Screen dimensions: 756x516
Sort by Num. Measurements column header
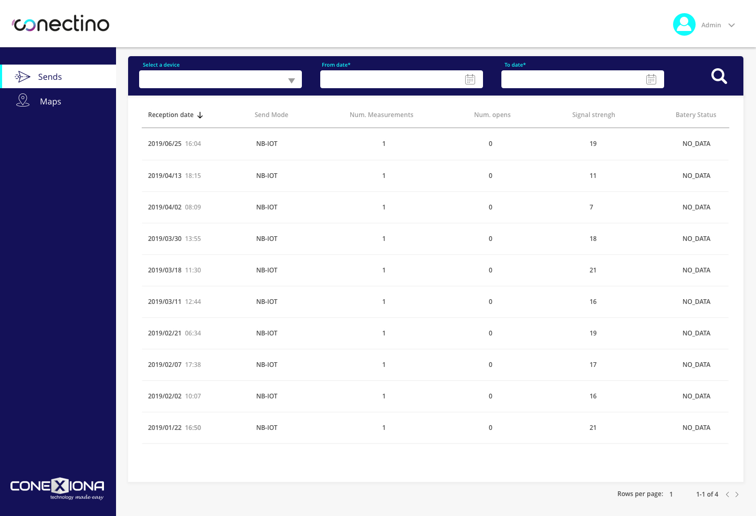(381, 115)
